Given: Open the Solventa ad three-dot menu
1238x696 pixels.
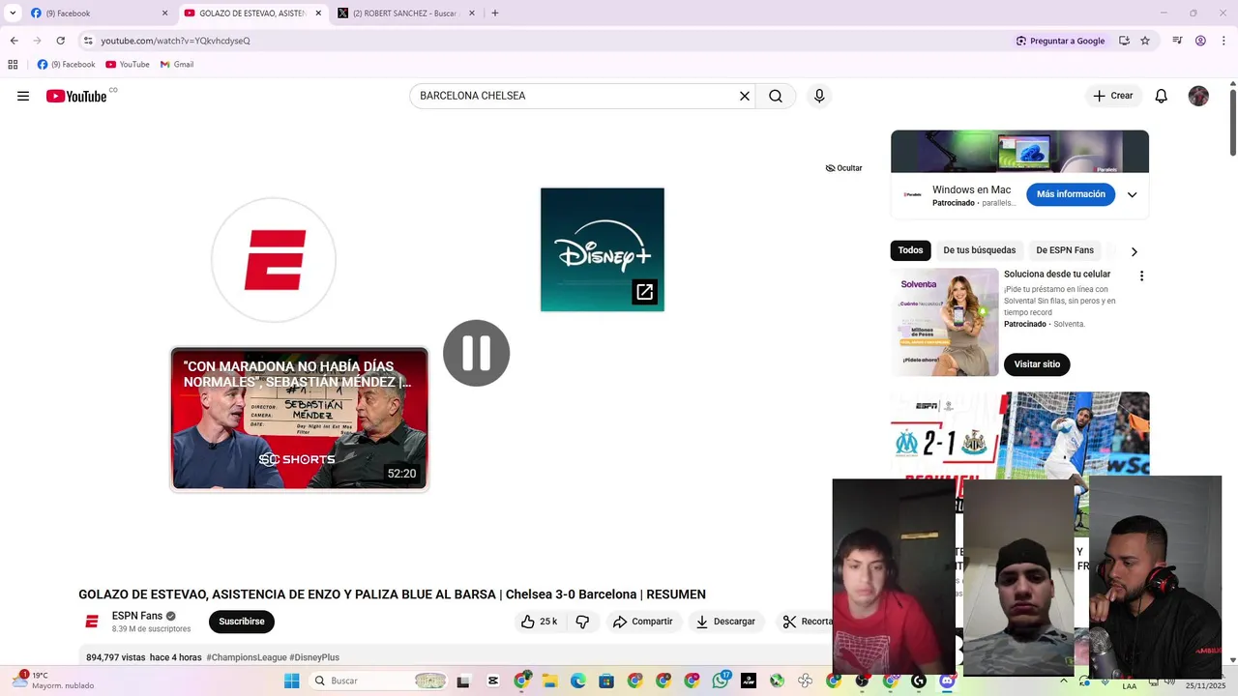Looking at the screenshot, I should (1141, 275).
